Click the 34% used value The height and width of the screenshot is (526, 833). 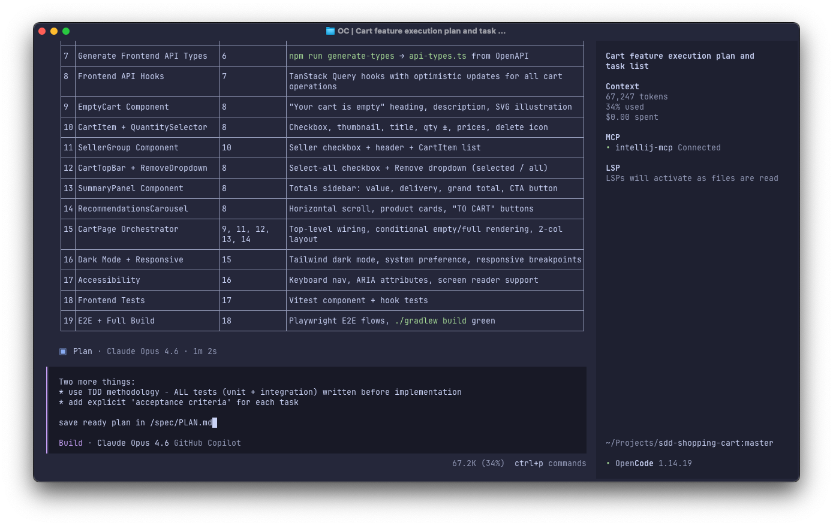[x=625, y=107]
